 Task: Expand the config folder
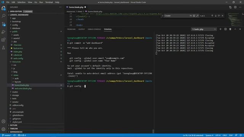point(15,25)
